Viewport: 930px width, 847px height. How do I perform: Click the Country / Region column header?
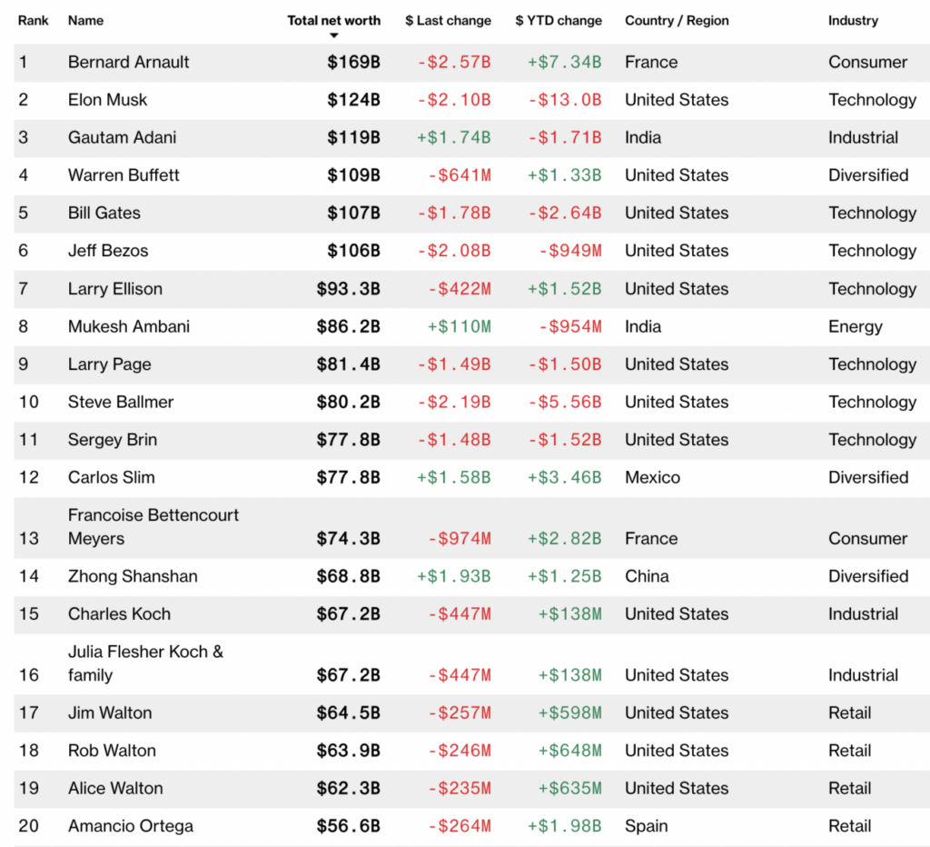(x=677, y=20)
